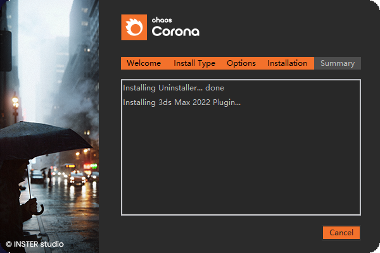Open the Options step tab

point(241,63)
